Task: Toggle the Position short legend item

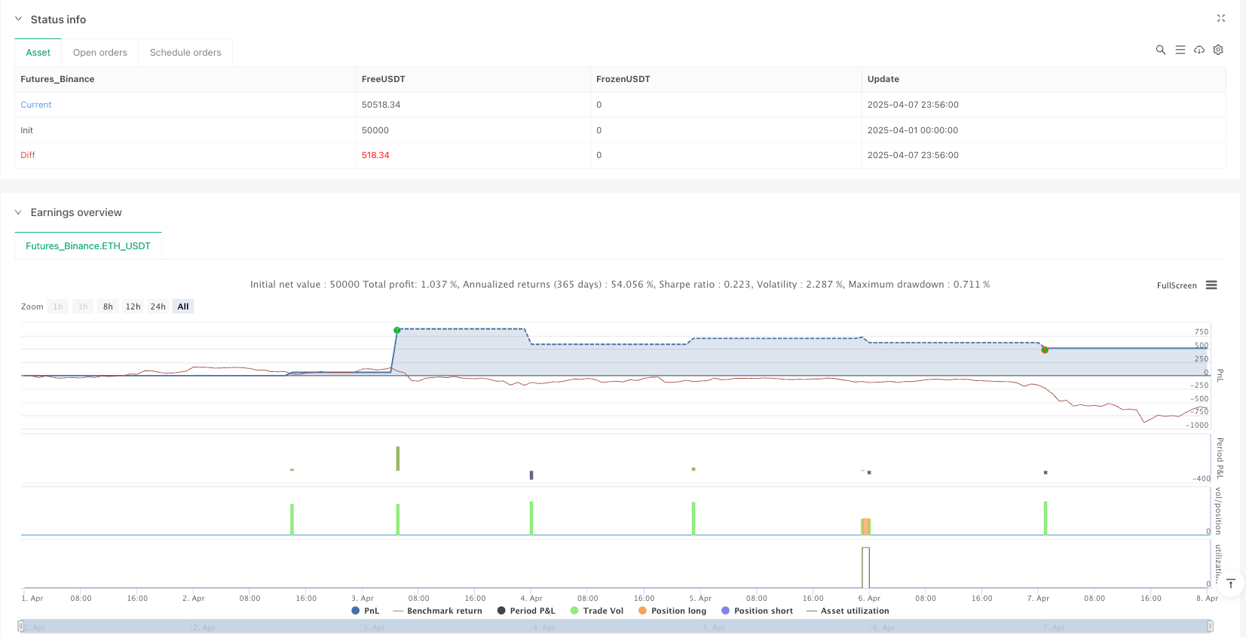Action: (757, 611)
